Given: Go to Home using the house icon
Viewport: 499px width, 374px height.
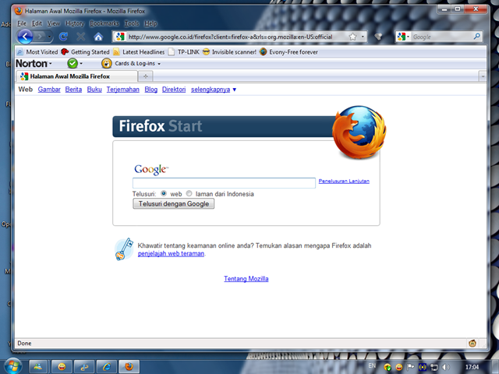Looking at the screenshot, I should [98, 37].
